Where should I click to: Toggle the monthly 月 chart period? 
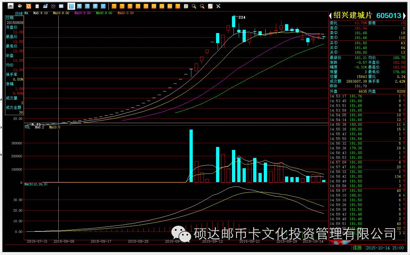click(87, 6)
